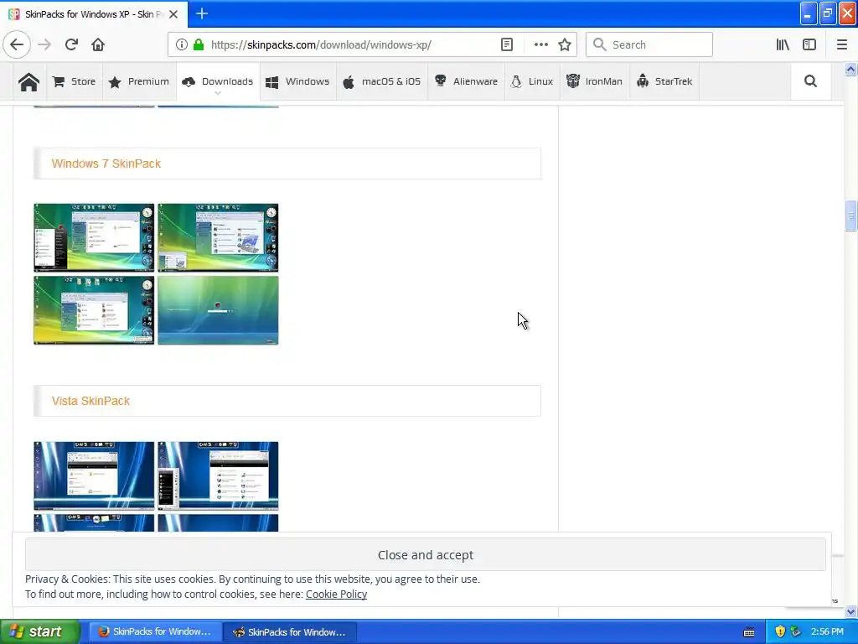Show sidebars icon in toolbar
Viewport: 858px width, 644px height.
(x=809, y=44)
